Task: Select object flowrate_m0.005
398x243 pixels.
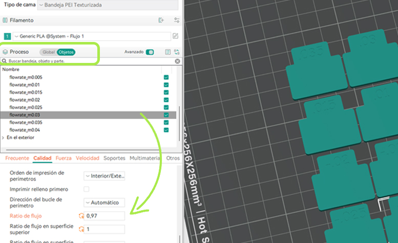Action: click(26, 77)
